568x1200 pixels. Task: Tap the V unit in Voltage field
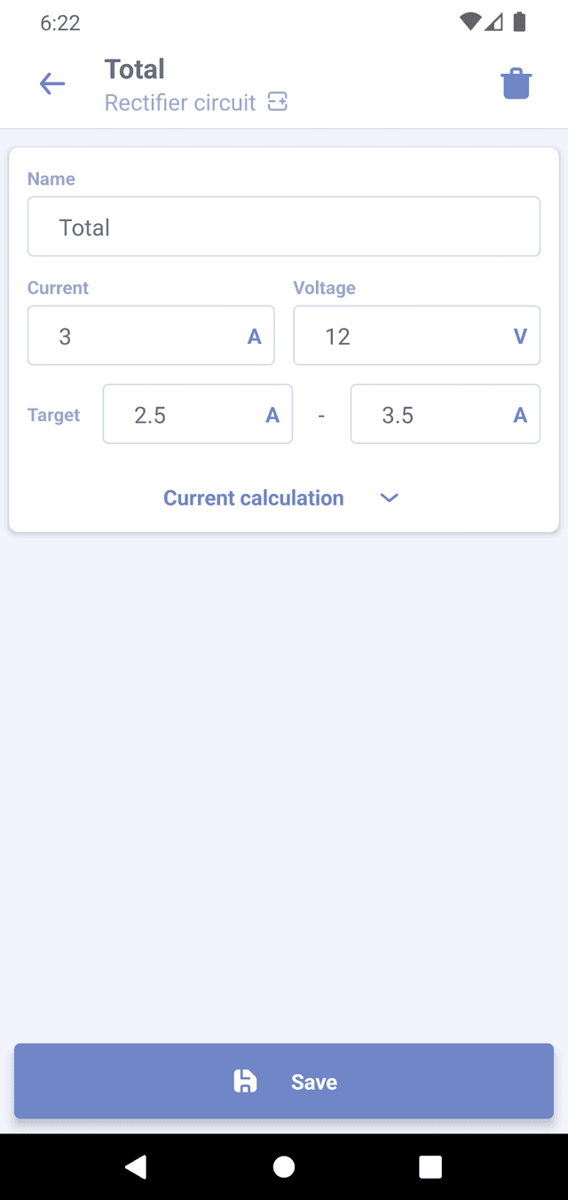point(520,336)
